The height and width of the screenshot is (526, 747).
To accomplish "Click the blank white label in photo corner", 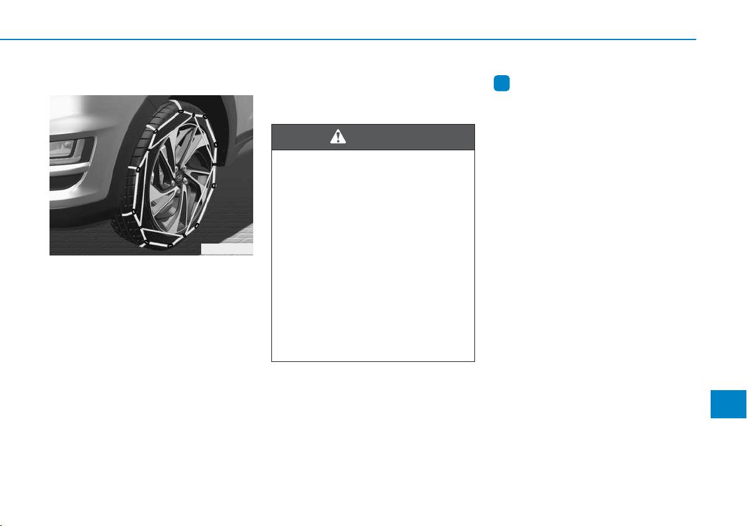I will coord(227,249).
